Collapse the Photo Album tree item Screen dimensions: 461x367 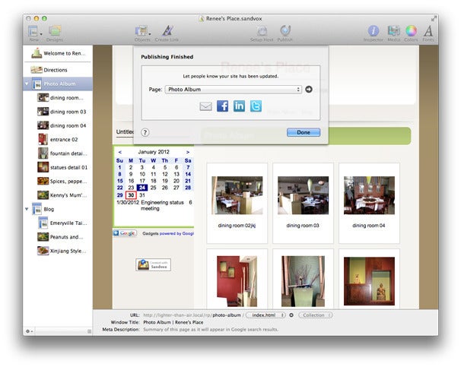tap(27, 84)
